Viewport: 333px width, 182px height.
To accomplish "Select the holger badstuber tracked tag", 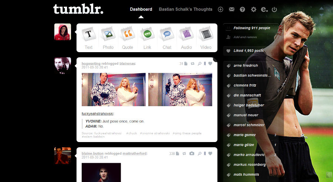I will click(249, 105).
